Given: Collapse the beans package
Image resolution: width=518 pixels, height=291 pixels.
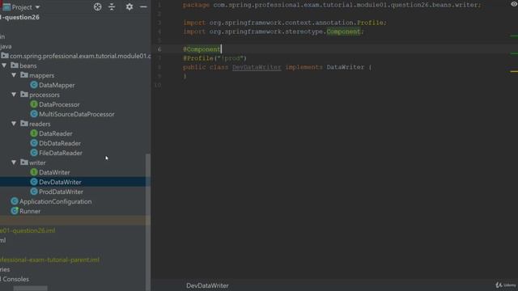Looking at the screenshot, I should click(4, 65).
